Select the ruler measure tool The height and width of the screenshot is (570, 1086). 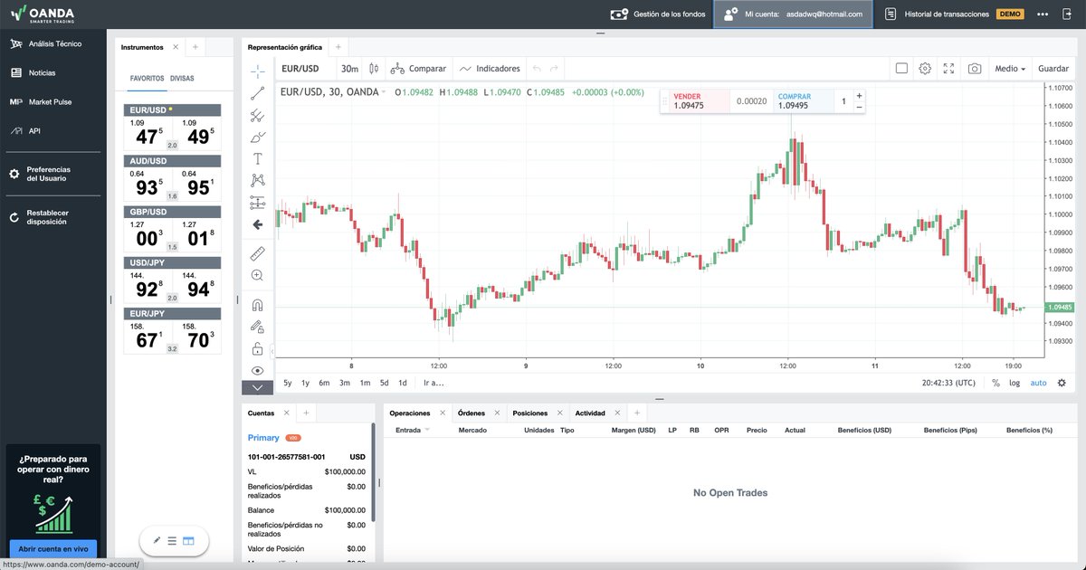258,252
